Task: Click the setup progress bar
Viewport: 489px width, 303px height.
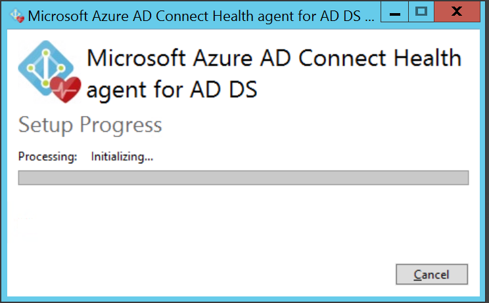Action: tap(243, 178)
